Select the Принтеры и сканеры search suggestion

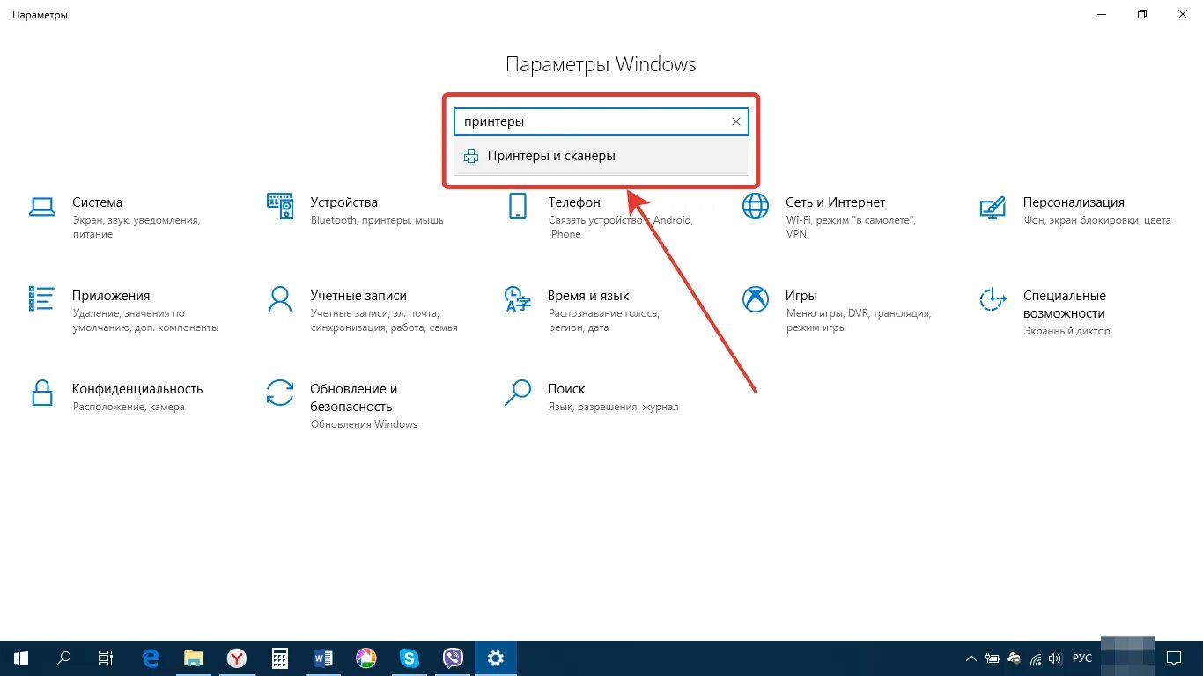click(x=601, y=156)
